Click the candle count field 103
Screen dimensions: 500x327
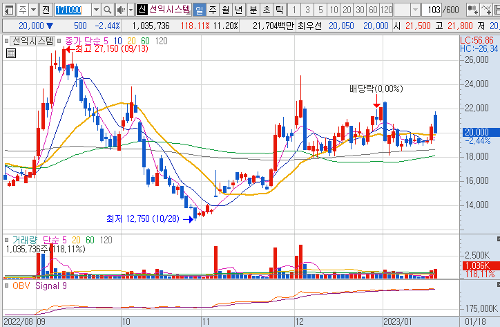tap(432, 10)
